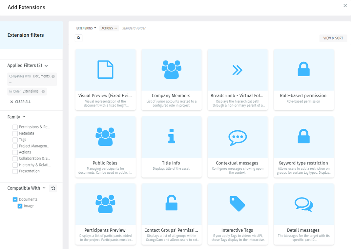Open the ACTIONS menu

coord(109,28)
